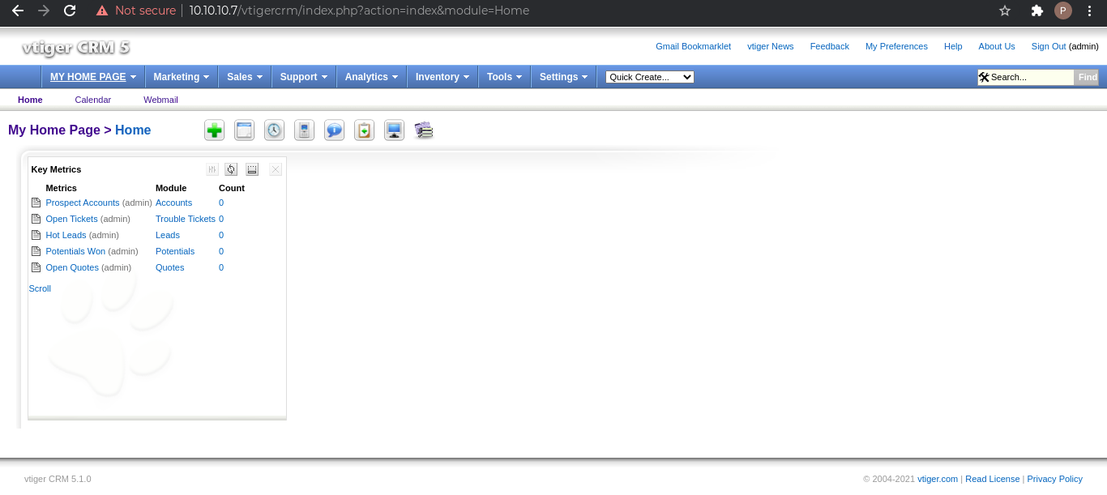1107x495 pixels.
Task: Click the layout checklist icon in toolbar
Action: [424, 130]
